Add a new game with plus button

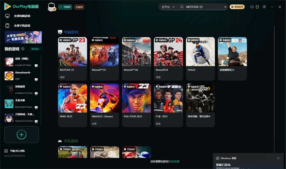click(21, 134)
